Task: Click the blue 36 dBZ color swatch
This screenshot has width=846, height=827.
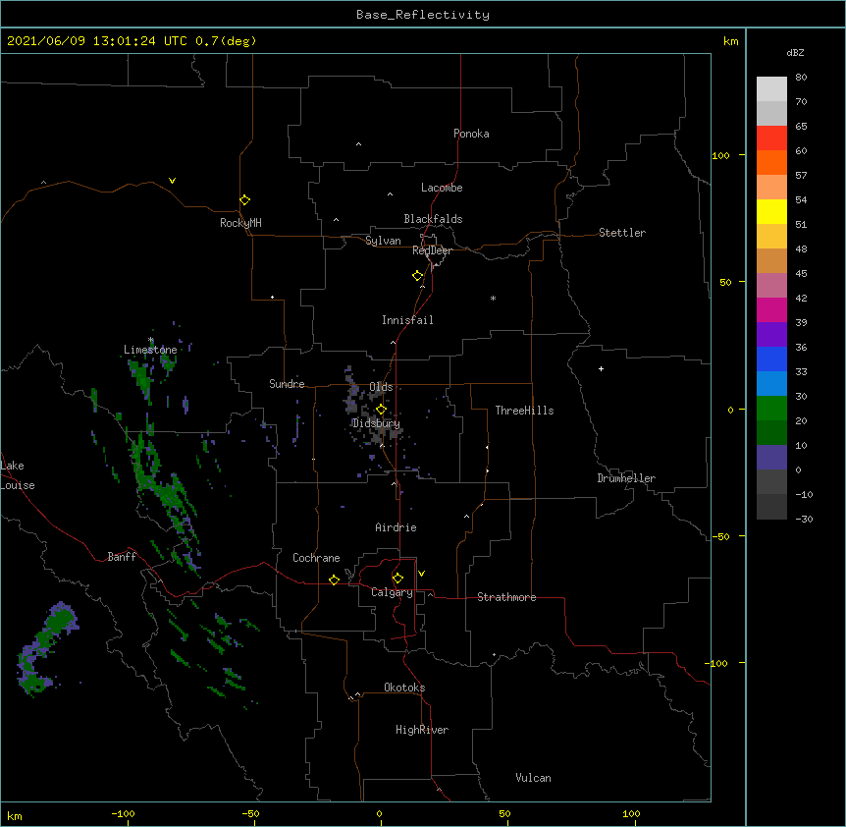Action: point(771,358)
